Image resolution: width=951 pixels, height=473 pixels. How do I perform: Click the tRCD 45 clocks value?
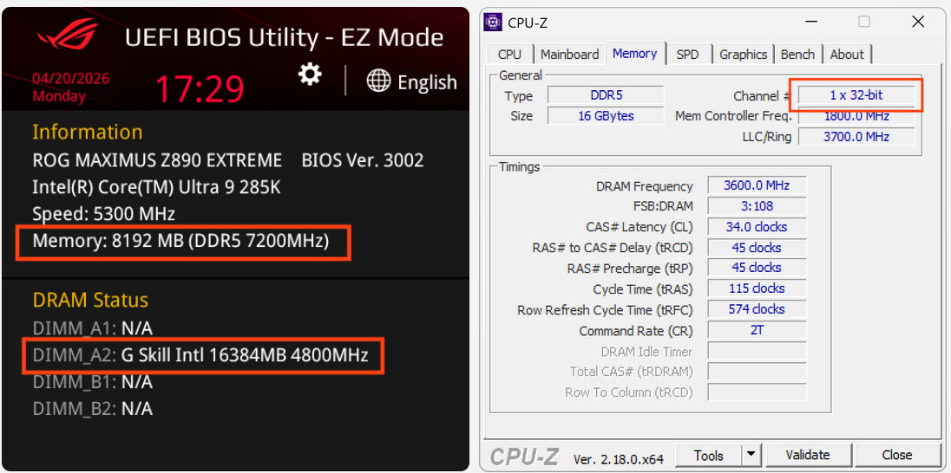[757, 247]
